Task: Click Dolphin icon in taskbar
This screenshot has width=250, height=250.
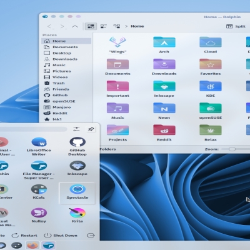Action: pos(48,246)
